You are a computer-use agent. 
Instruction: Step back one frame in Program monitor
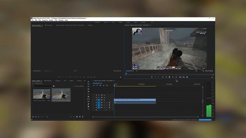point(166,77)
